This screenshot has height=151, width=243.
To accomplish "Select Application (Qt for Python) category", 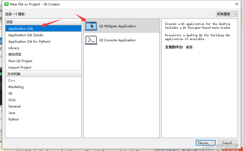I will click(43, 42).
